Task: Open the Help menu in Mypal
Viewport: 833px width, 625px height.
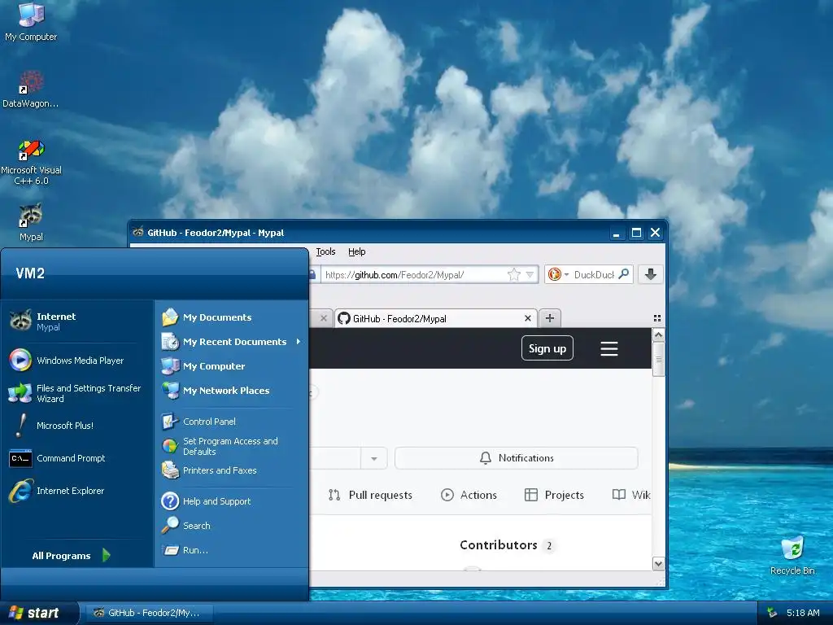Action: point(357,251)
